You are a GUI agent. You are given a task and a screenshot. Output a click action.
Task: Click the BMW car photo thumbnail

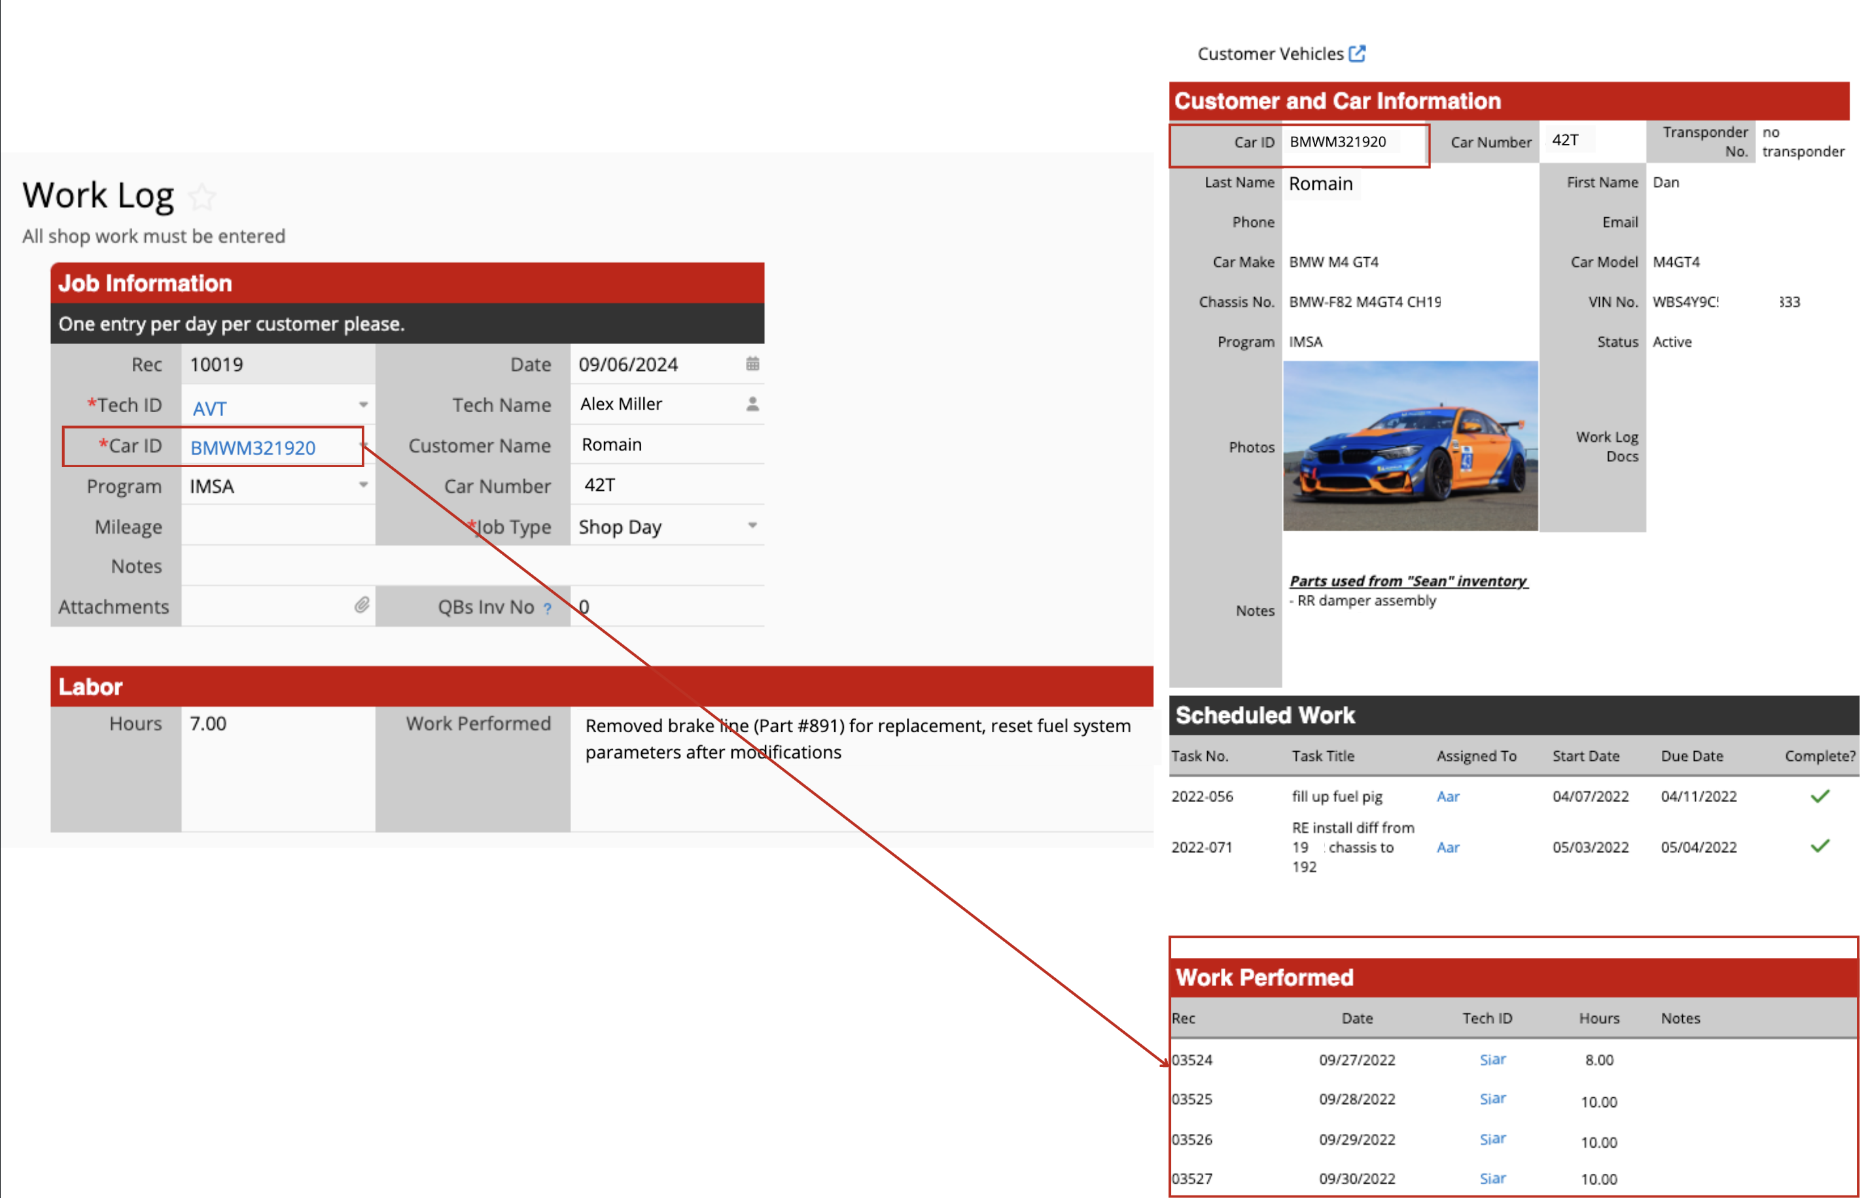click(x=1409, y=446)
